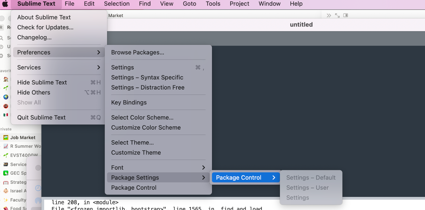This screenshot has height=210, width=425.
Task: Open the View menu
Action: (x=167, y=4)
